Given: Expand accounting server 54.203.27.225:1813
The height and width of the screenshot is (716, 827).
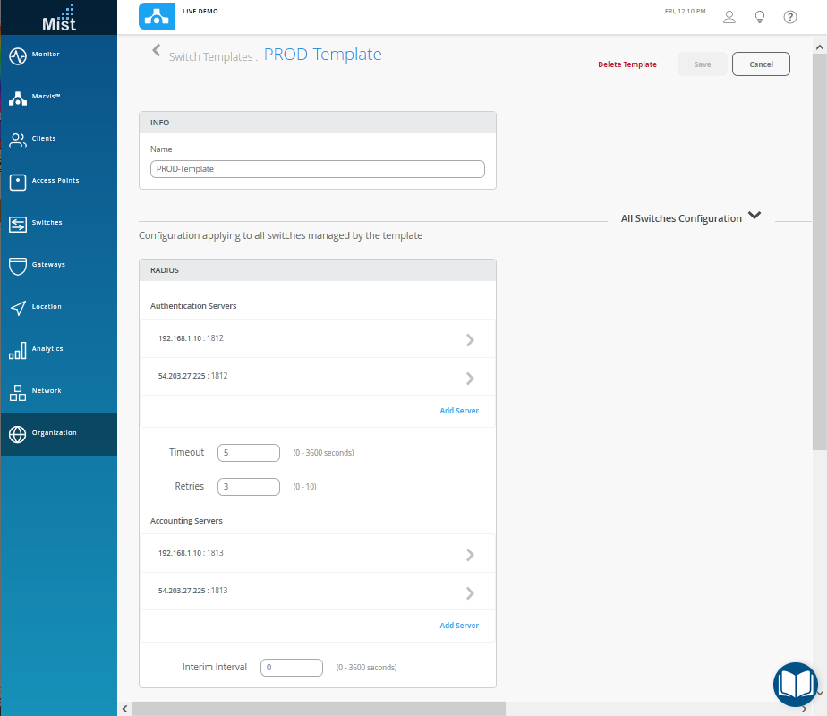Looking at the screenshot, I should point(470,592).
